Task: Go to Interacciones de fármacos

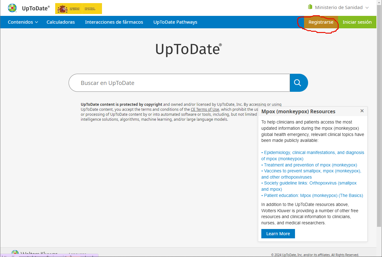Action: tap(114, 22)
